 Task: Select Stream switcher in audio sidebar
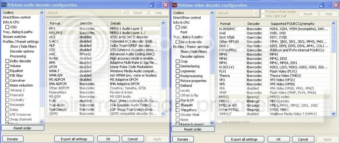[x=15, y=37]
